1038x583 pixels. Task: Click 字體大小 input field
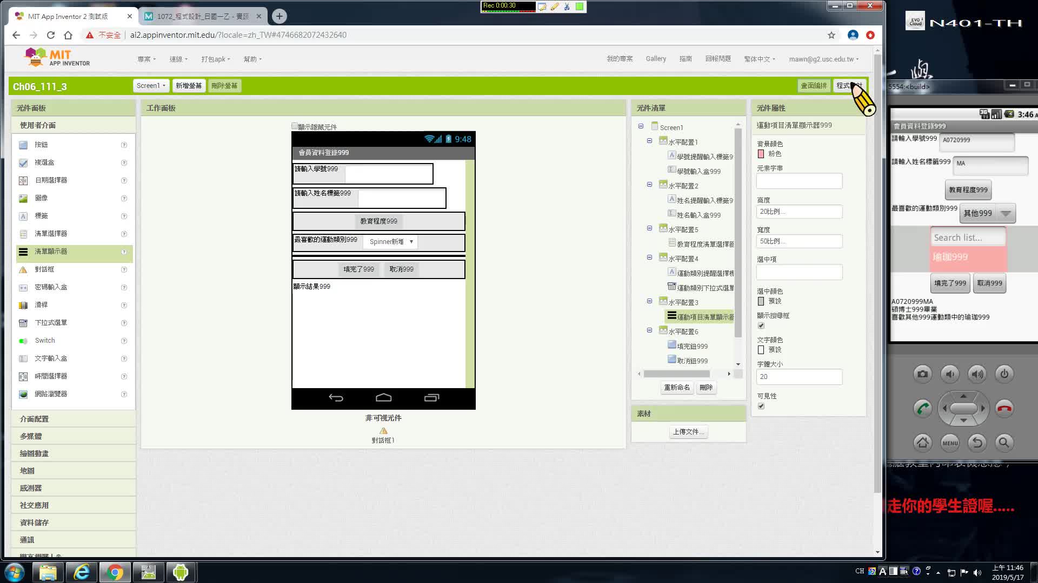point(799,377)
